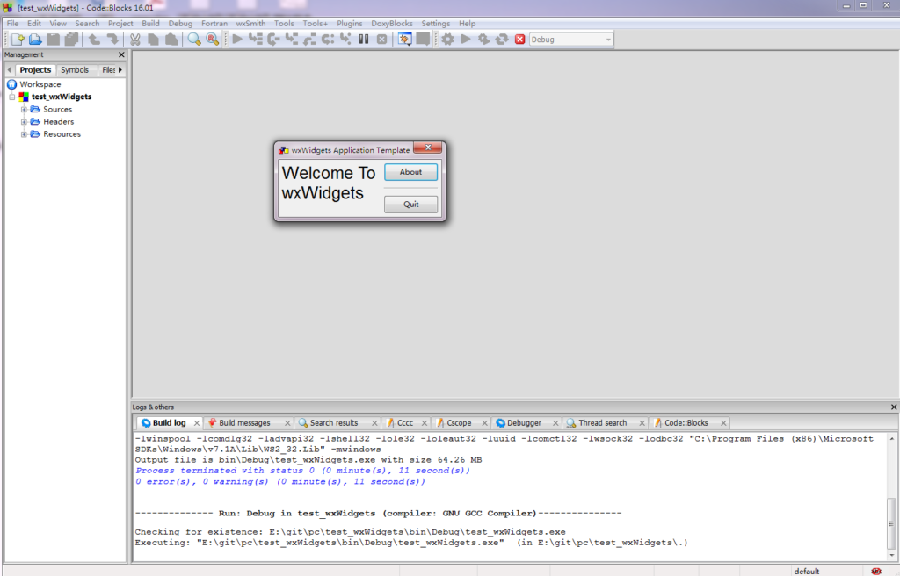900x576 pixels.
Task: Collapse the test_wxWidgets project node
Action: (11, 97)
